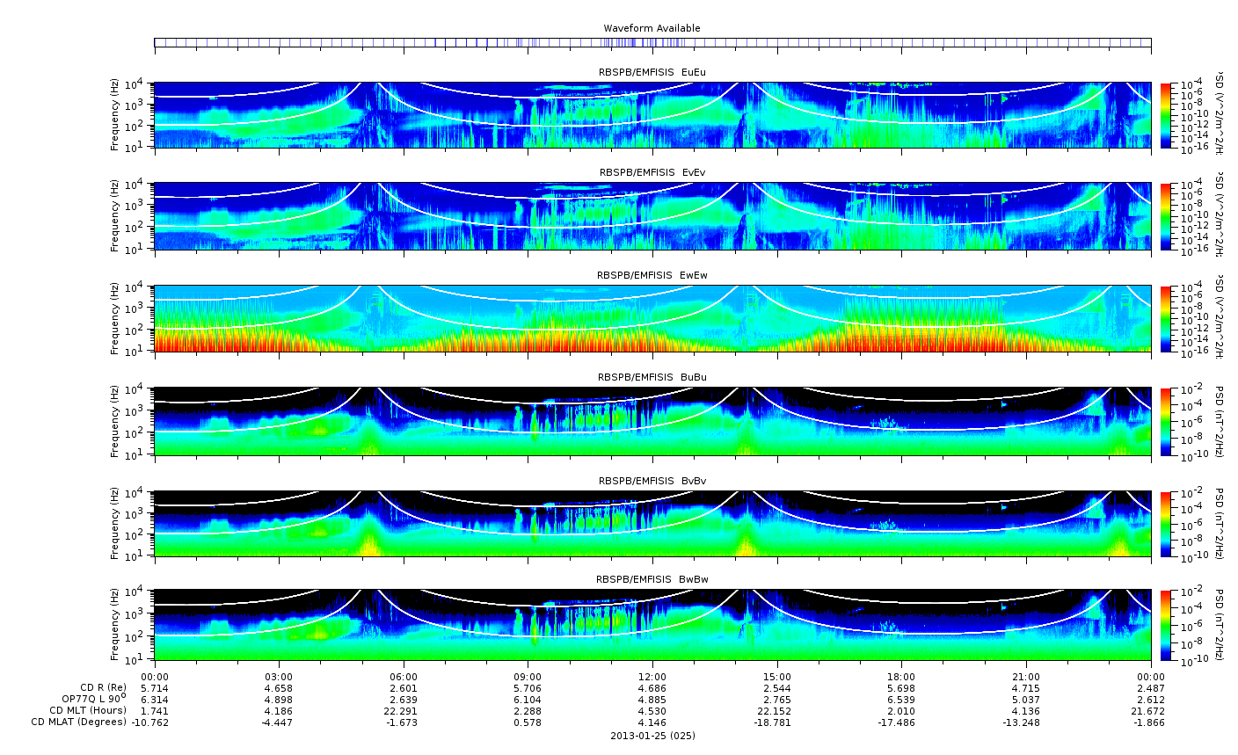Click the color bar beside the EwEw panel
The image size is (1238, 755).
click(1166, 318)
